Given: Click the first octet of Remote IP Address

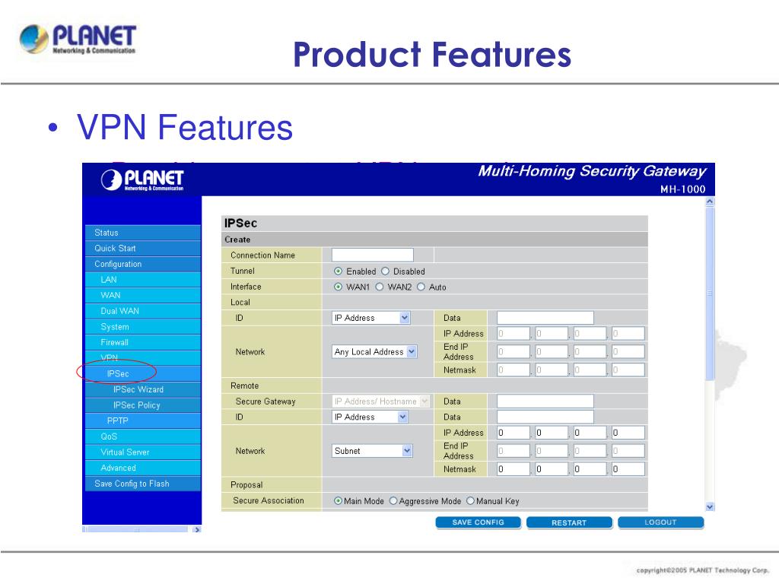Looking at the screenshot, I should click(x=514, y=433).
